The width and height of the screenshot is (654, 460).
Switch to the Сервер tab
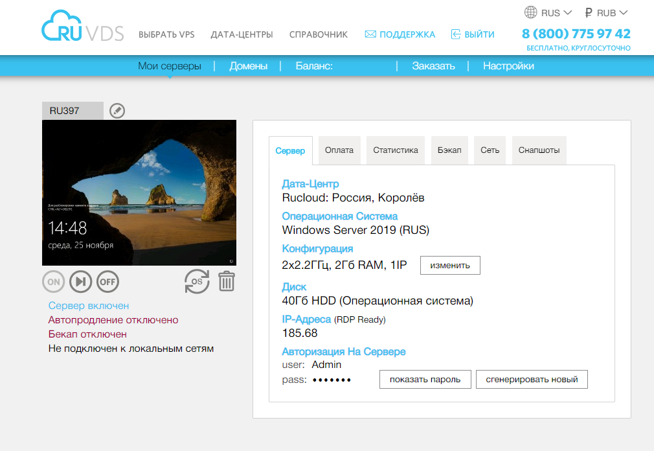pos(290,151)
